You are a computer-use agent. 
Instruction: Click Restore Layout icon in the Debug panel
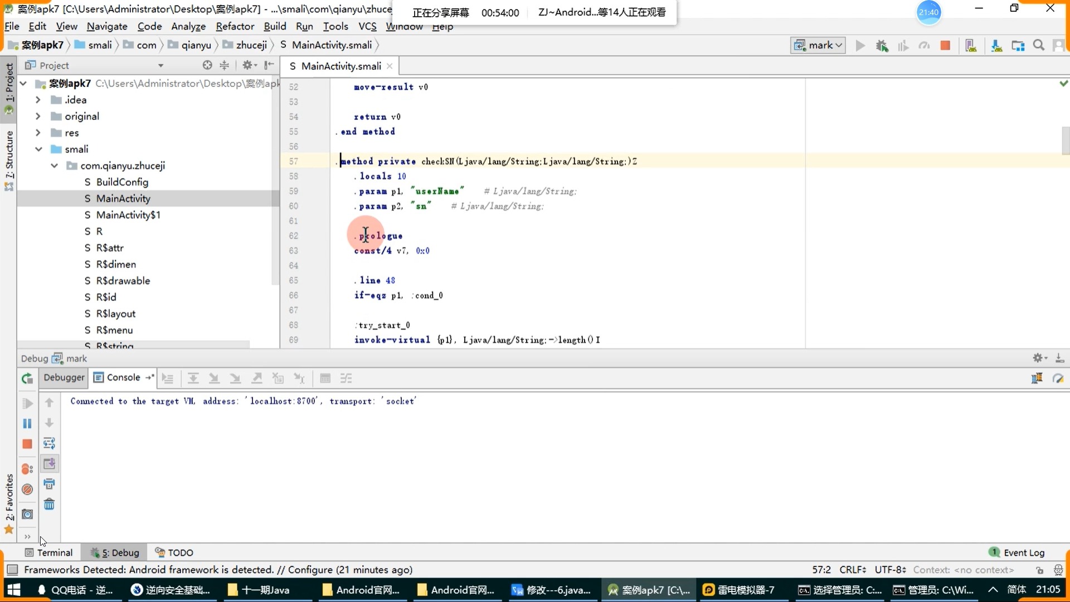(1037, 379)
